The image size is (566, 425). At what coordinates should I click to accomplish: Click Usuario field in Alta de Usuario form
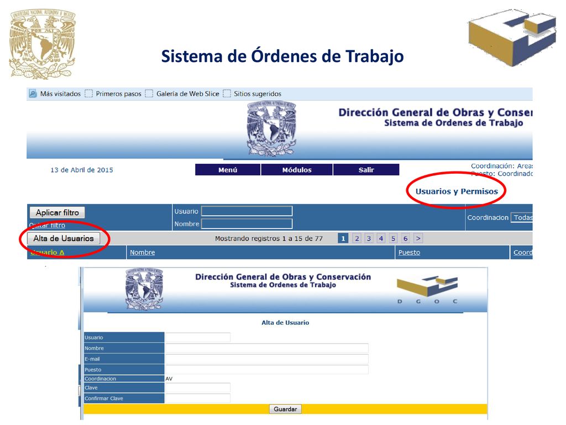[x=197, y=338]
